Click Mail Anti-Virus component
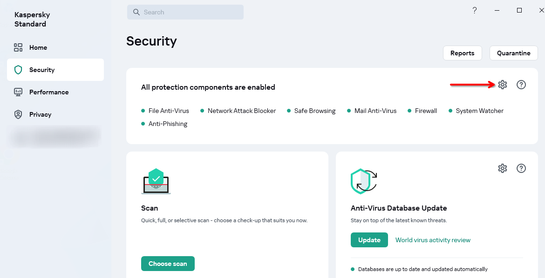This screenshot has height=278, width=545. tap(372, 111)
